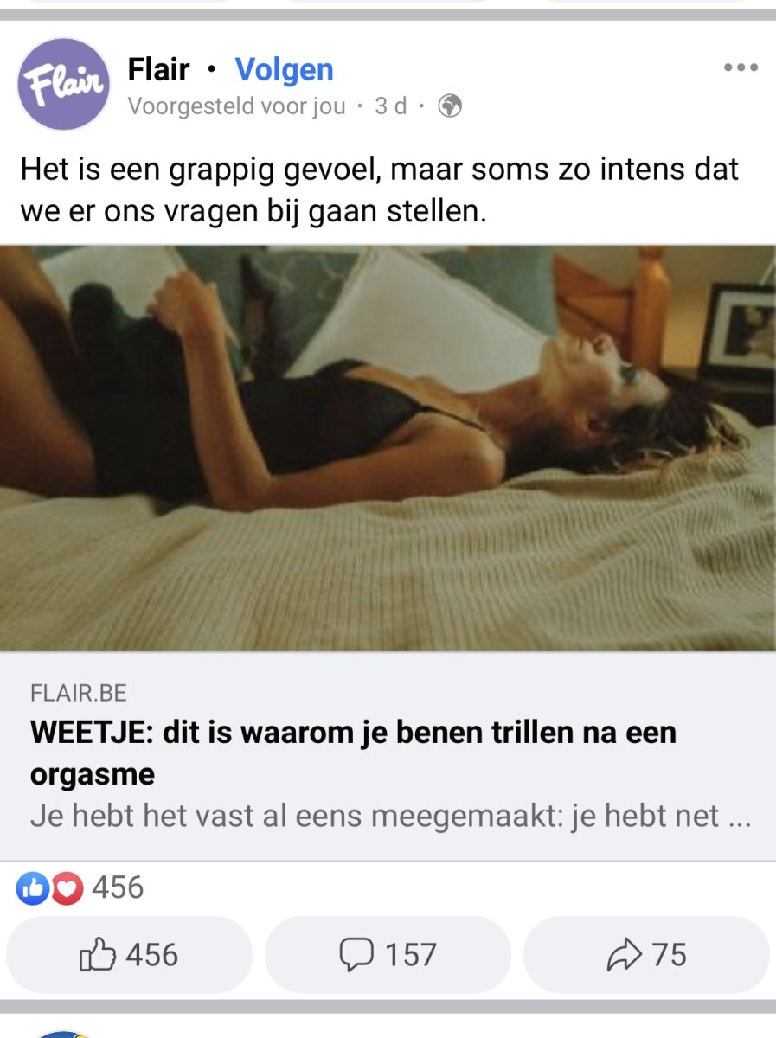Screen dimensions: 776x1038
Task: Tap the red heart reaction icon
Action: click(x=66, y=888)
